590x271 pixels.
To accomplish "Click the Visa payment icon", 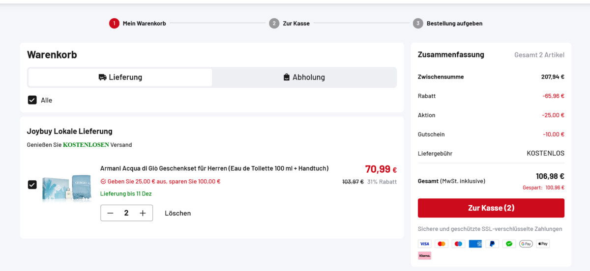I will [x=424, y=244].
